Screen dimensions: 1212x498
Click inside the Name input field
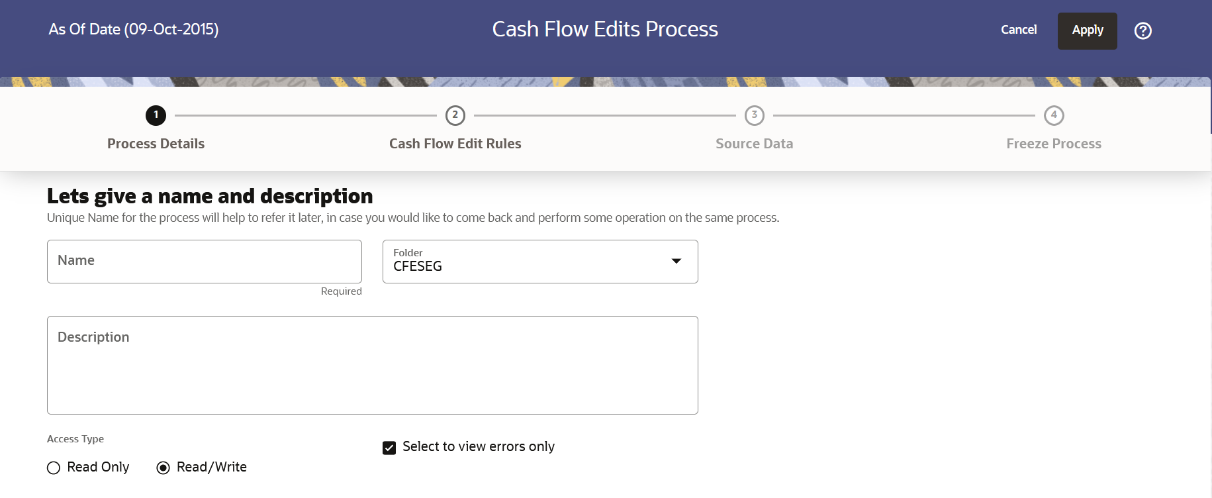204,261
